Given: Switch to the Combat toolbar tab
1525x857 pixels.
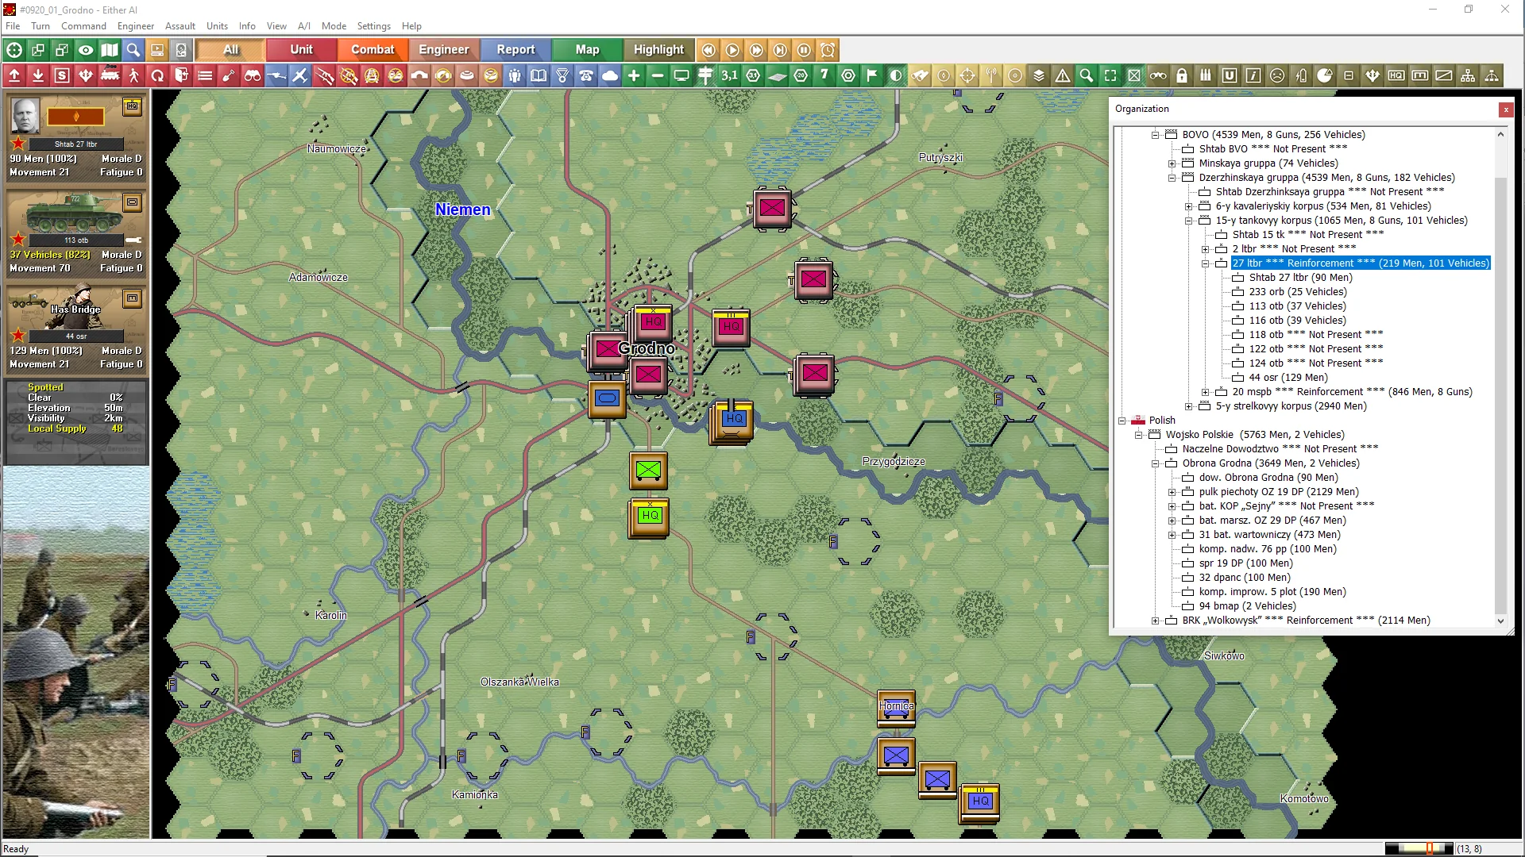Looking at the screenshot, I should tap(373, 49).
